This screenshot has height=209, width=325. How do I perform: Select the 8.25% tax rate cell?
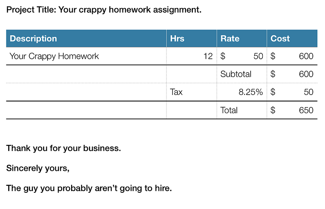[242, 92]
